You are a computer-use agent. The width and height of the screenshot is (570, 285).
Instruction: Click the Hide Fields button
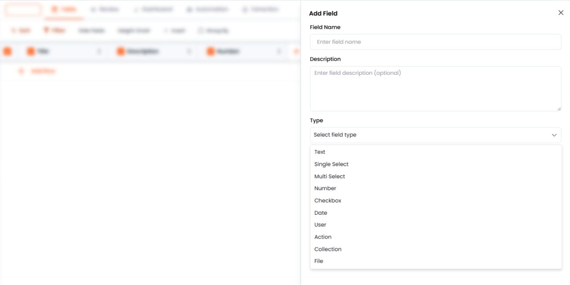(x=91, y=30)
